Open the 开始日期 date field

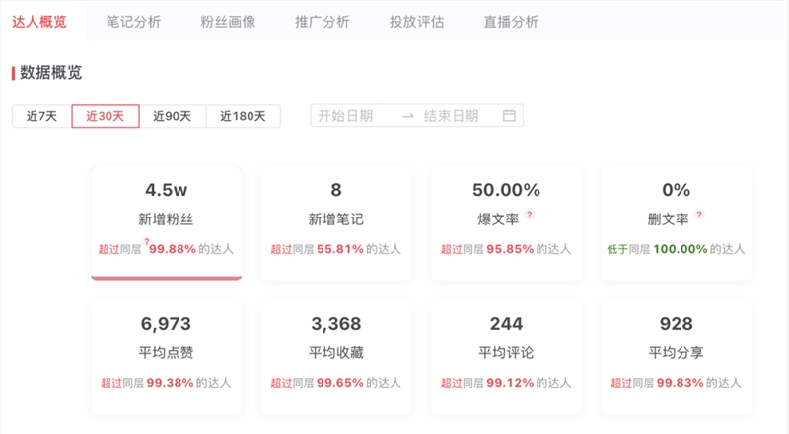(x=345, y=116)
